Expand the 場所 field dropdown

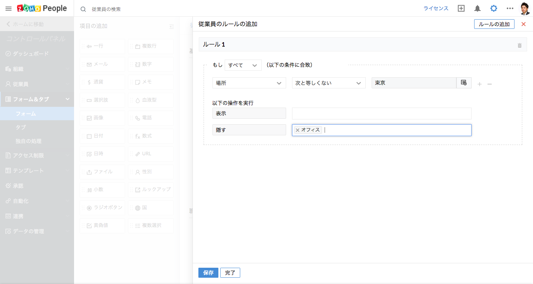click(x=249, y=83)
